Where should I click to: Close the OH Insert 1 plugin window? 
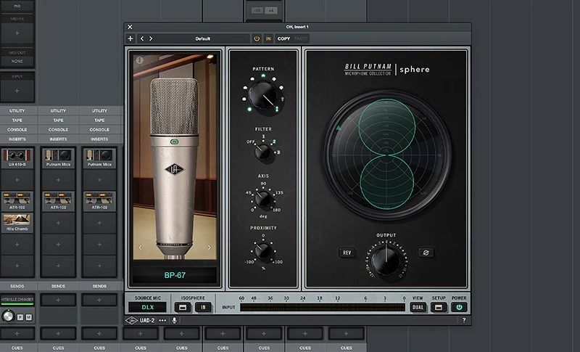coord(130,27)
